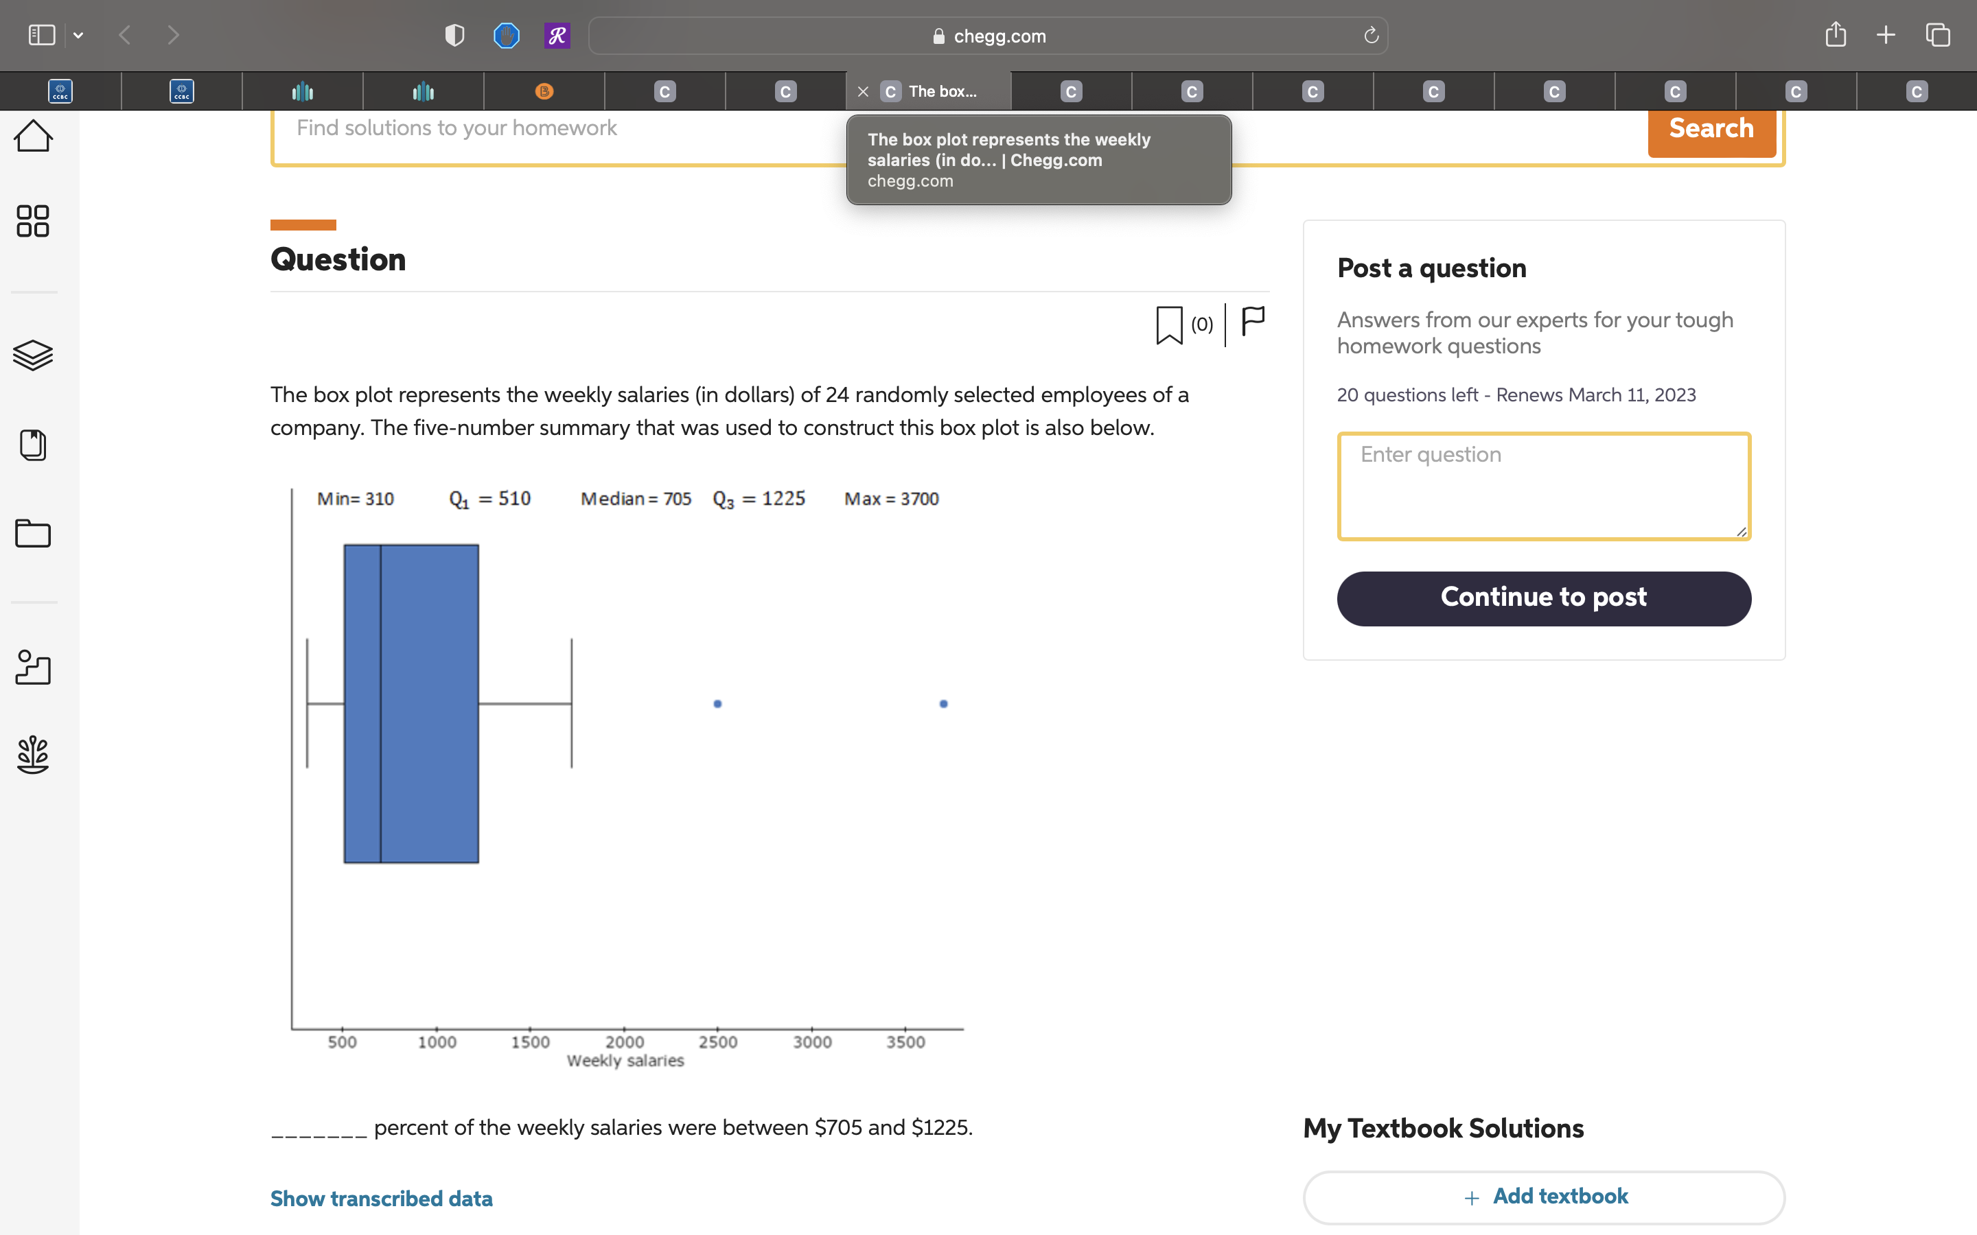The width and height of the screenshot is (1977, 1235).
Task: Flag this question with flag icon
Action: [1252, 320]
